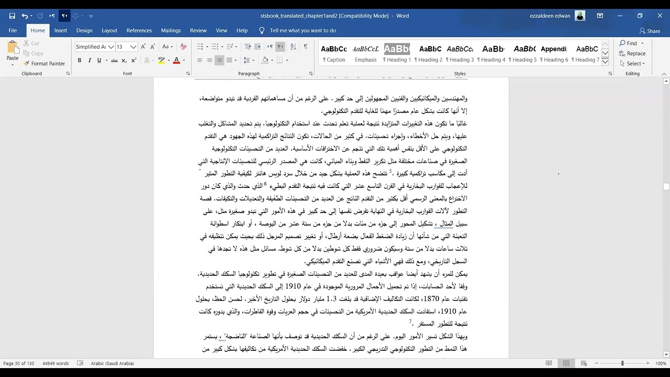Click the Replace button
670x377 pixels.
(x=632, y=53)
